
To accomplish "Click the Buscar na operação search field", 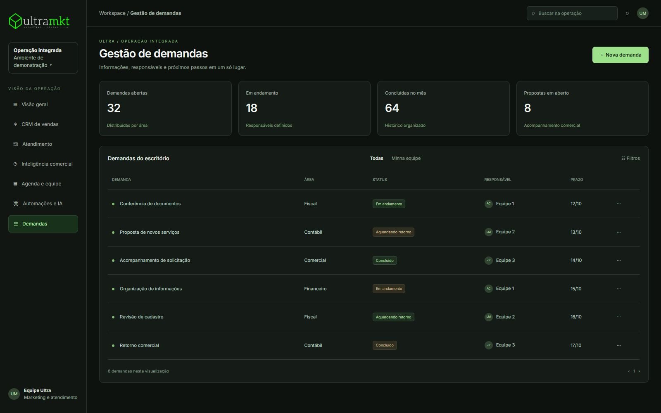I will pyautogui.click(x=572, y=13).
